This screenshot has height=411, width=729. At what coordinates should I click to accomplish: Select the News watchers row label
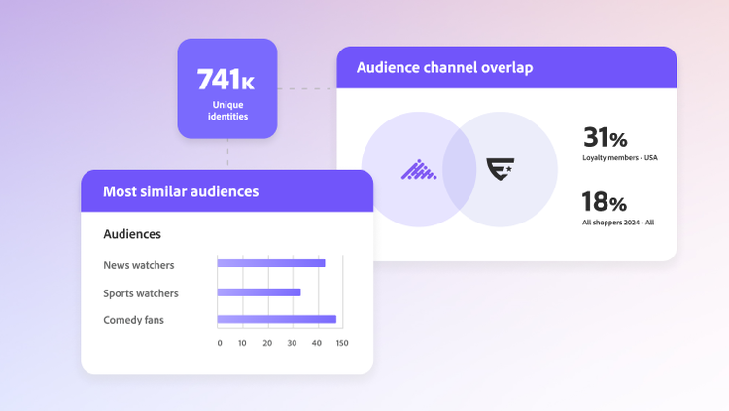[139, 265]
